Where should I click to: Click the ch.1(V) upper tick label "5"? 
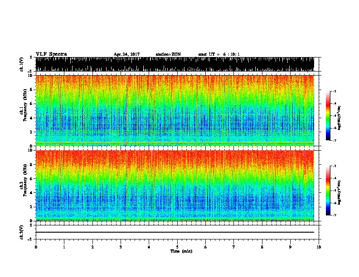point(31,57)
